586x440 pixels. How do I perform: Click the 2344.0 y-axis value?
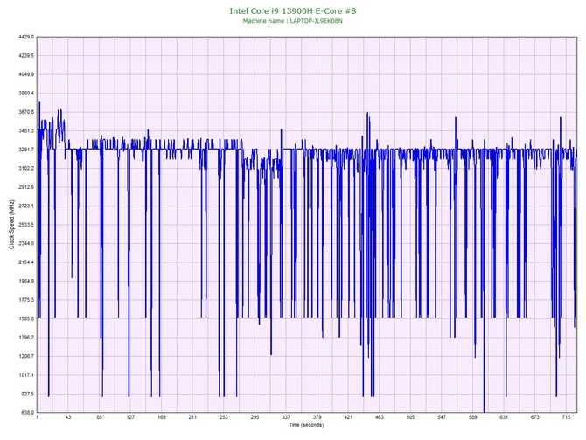[26, 243]
